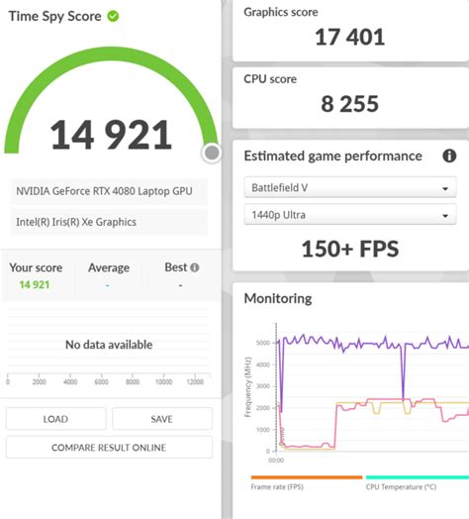469x519 pixels.
Task: Click the LOAD button
Action: 55,419
